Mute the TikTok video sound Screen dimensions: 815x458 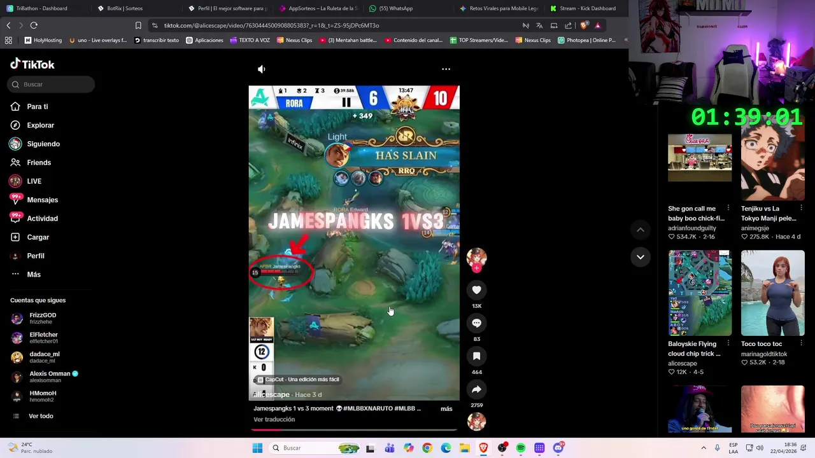[x=261, y=69]
